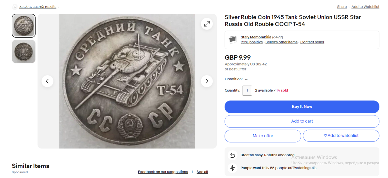388x178 pixels.
Task: Open the Staly Memorabilia seller page
Action: pyautogui.click(x=256, y=37)
